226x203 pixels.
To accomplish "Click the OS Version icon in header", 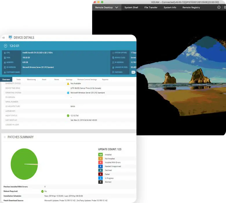I will [5, 67].
